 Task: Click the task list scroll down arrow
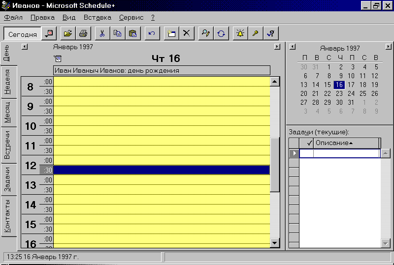click(386, 243)
